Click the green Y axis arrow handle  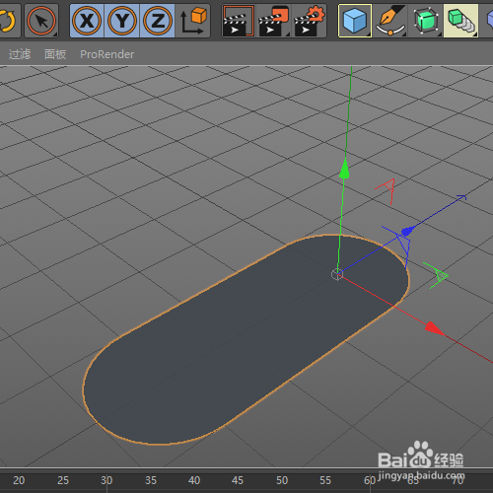click(x=344, y=169)
